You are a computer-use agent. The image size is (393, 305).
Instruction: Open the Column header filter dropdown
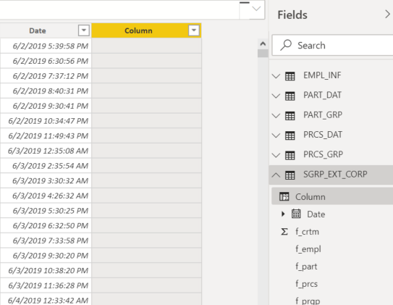194,30
